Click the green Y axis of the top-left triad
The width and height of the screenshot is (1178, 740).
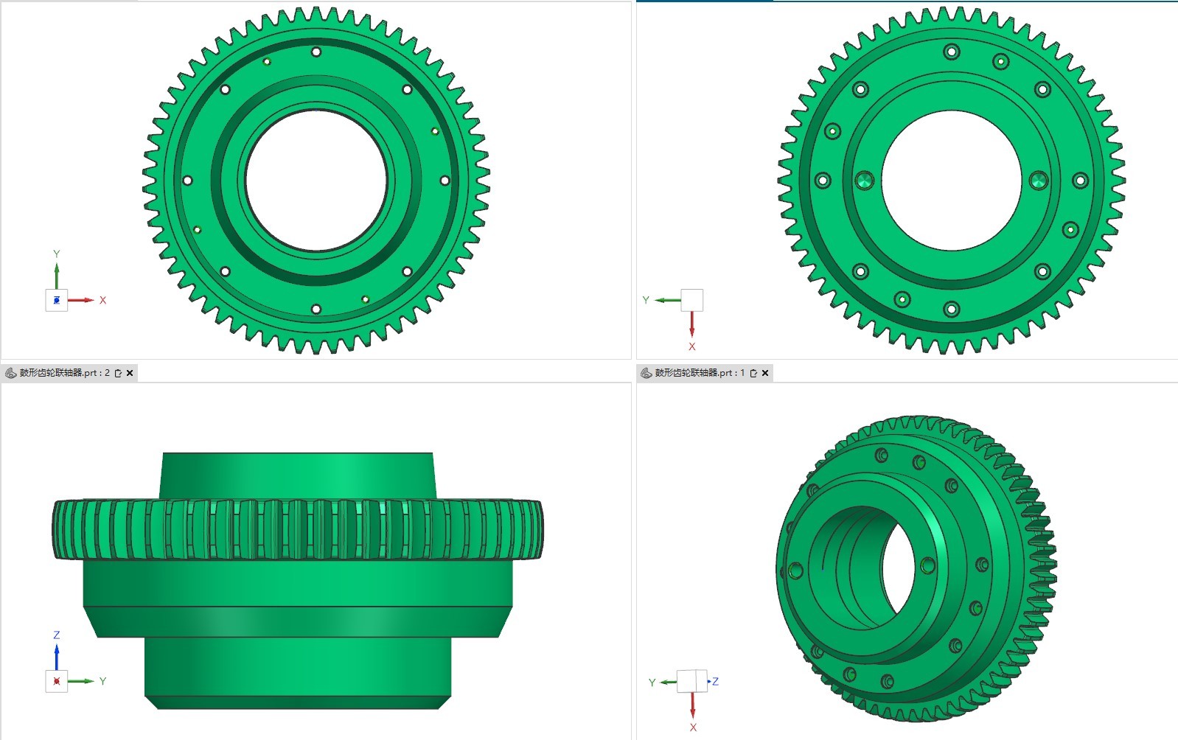point(57,275)
